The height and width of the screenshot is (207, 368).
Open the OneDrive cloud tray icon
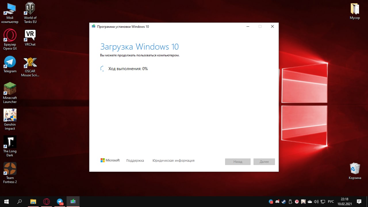310,202
